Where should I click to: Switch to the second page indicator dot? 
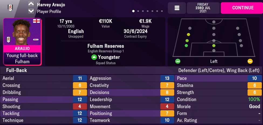[138, 11]
